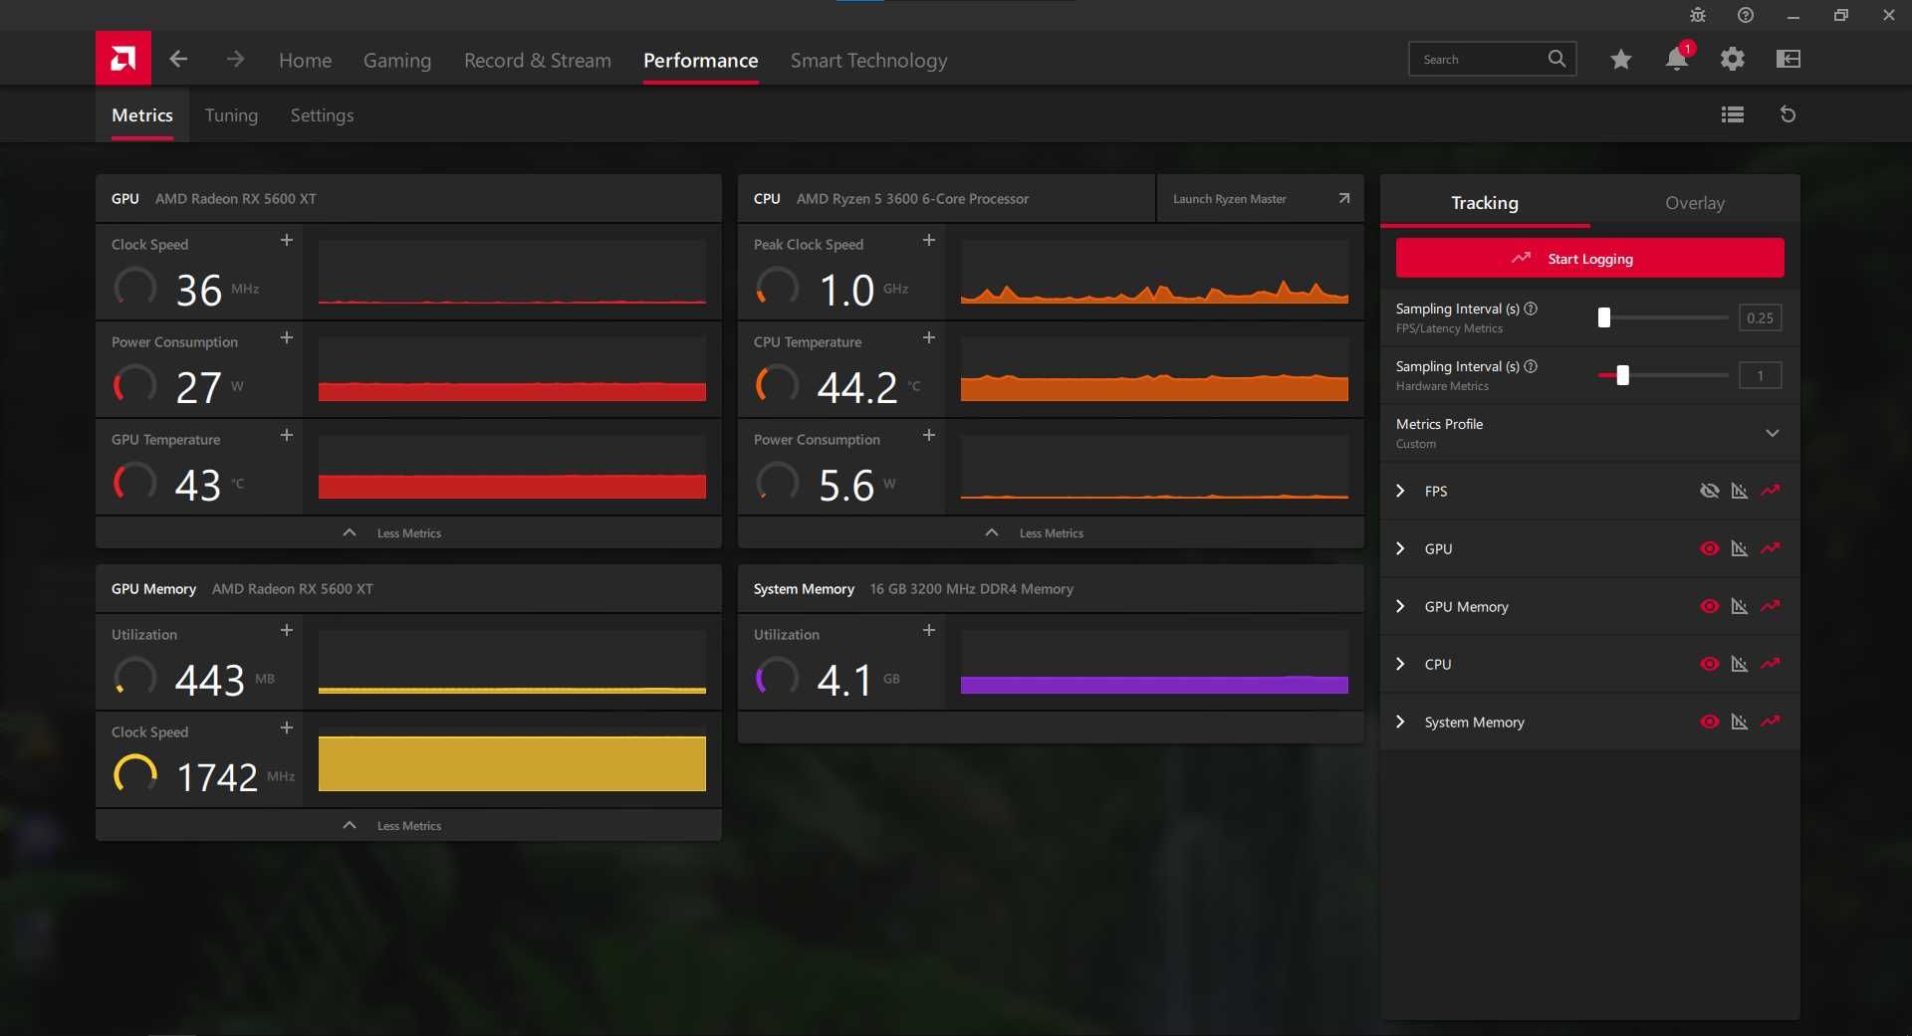1912x1036 pixels.
Task: Open favorites star icon
Action: pyautogui.click(x=1621, y=60)
